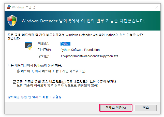
Task: Click the Python application icon
Action: click(28, 46)
